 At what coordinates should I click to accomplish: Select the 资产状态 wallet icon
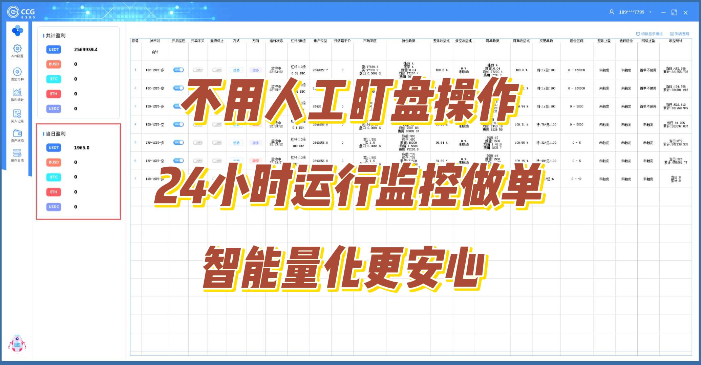(17, 136)
